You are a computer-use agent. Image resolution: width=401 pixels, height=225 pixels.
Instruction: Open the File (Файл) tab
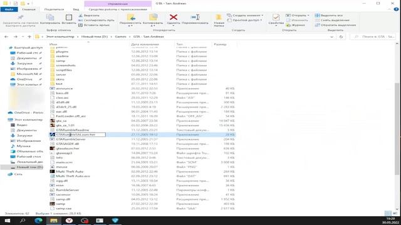pyautogui.click(x=9, y=9)
